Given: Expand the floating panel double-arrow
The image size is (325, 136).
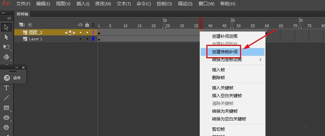Looking at the screenshot, I should pos(17,67).
